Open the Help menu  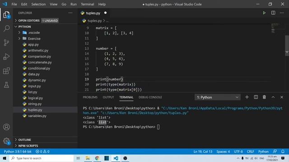point(102,4)
